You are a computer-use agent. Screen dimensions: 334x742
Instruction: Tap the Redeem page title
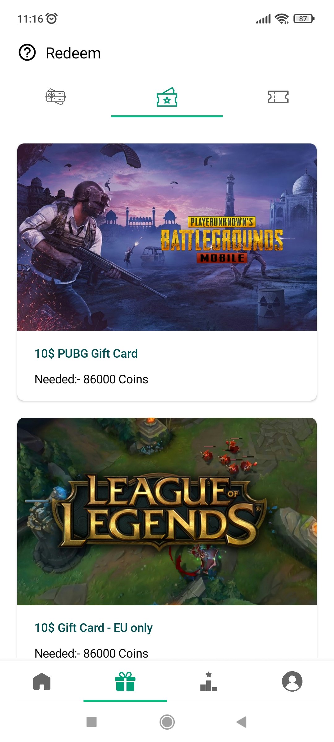tap(73, 53)
